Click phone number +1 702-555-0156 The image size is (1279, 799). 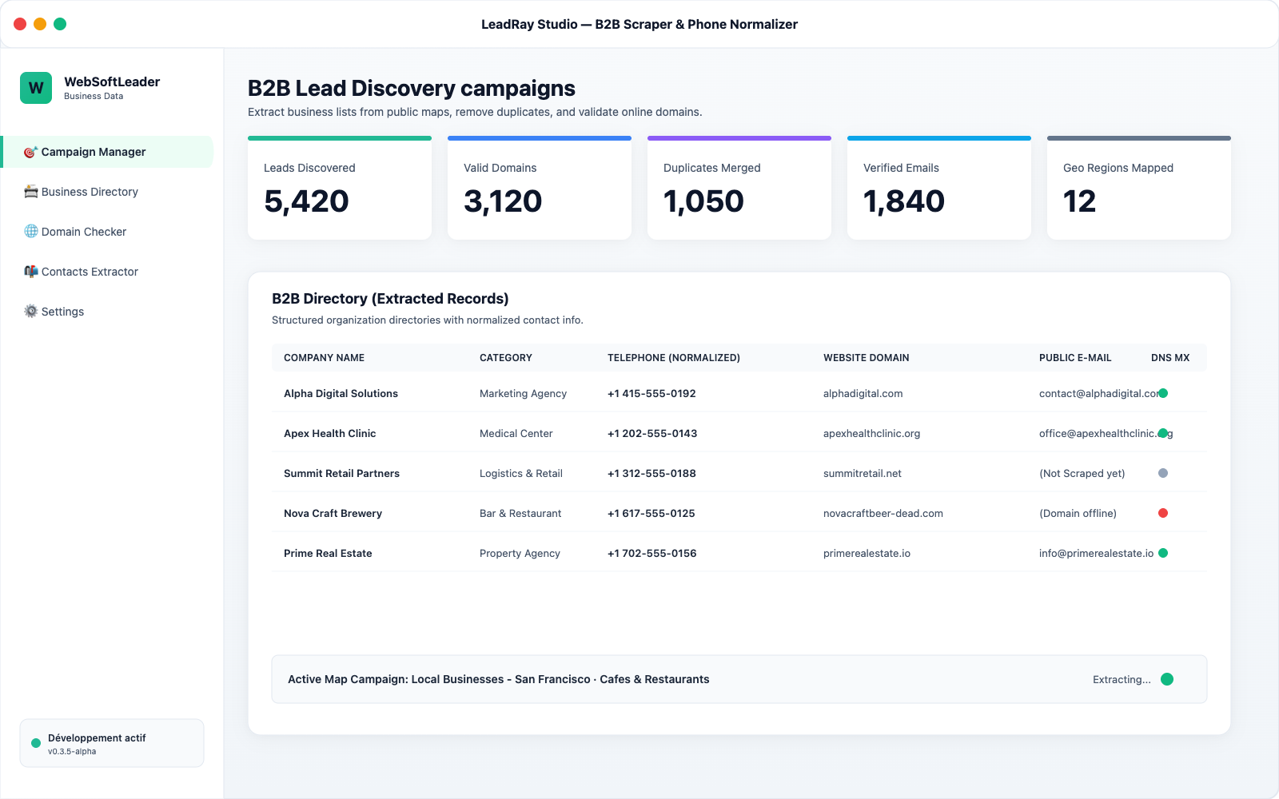coord(652,553)
